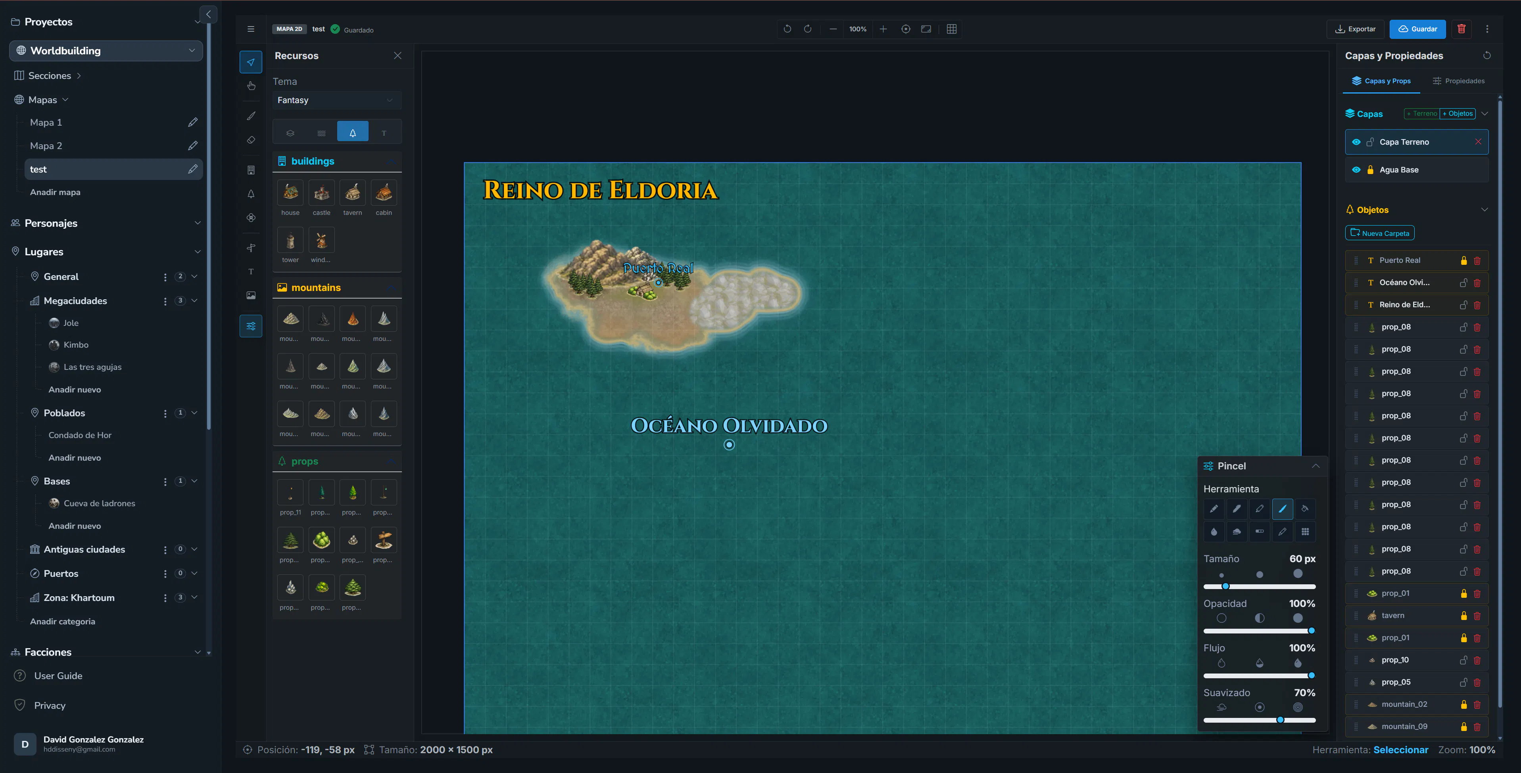Open the image tool in left toolbar
1521x773 pixels.
click(251, 296)
